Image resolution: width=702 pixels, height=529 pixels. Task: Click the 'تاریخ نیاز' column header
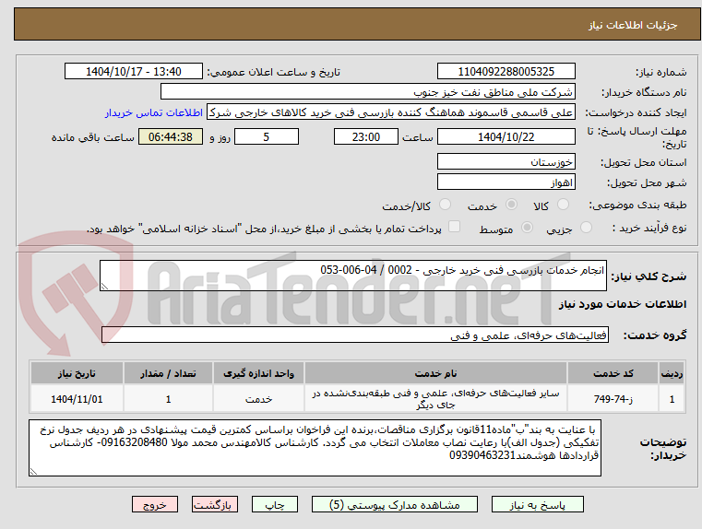[77, 373]
